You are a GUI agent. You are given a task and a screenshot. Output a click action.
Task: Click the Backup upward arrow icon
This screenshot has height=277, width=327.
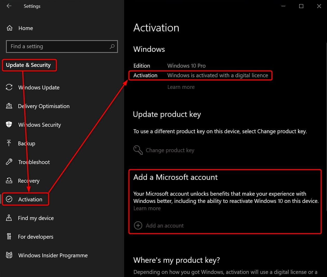(x=9, y=143)
